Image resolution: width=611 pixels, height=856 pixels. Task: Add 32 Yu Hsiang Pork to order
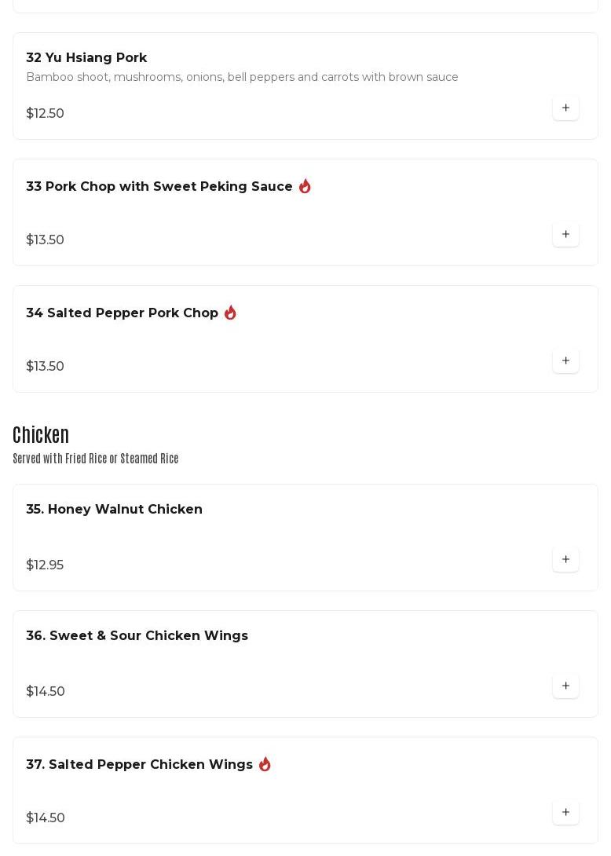(x=565, y=108)
